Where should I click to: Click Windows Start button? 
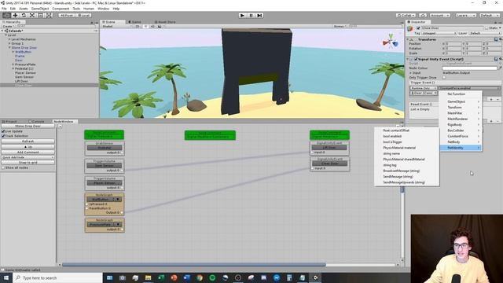pos(6,277)
